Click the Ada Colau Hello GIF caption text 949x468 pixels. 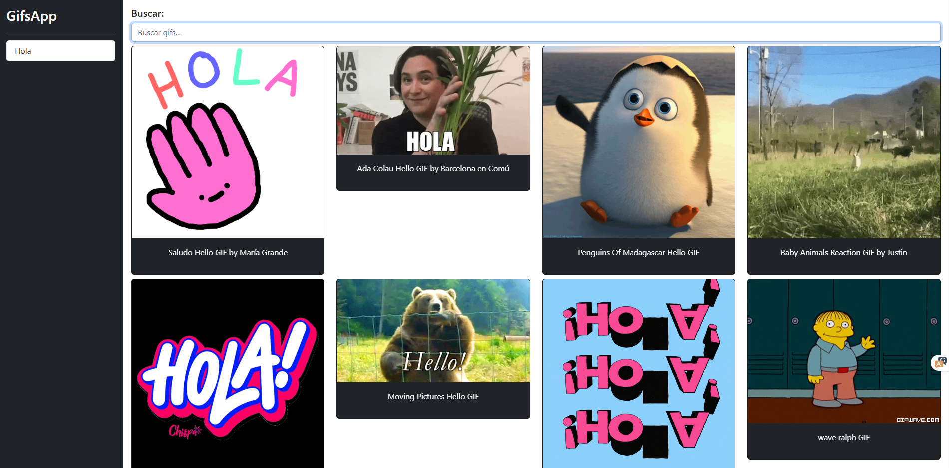click(433, 169)
